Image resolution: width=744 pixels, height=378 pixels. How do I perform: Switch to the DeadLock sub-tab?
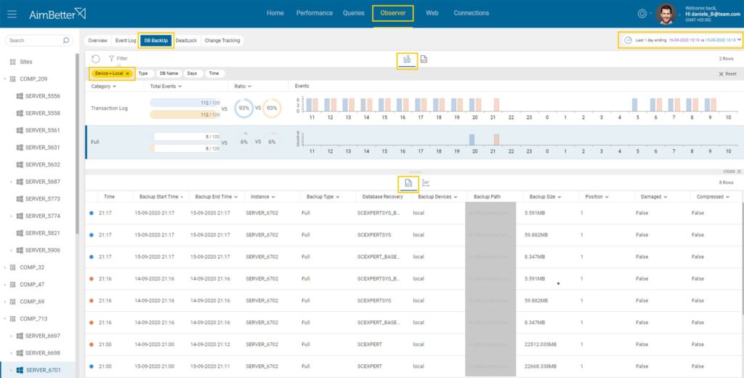186,41
